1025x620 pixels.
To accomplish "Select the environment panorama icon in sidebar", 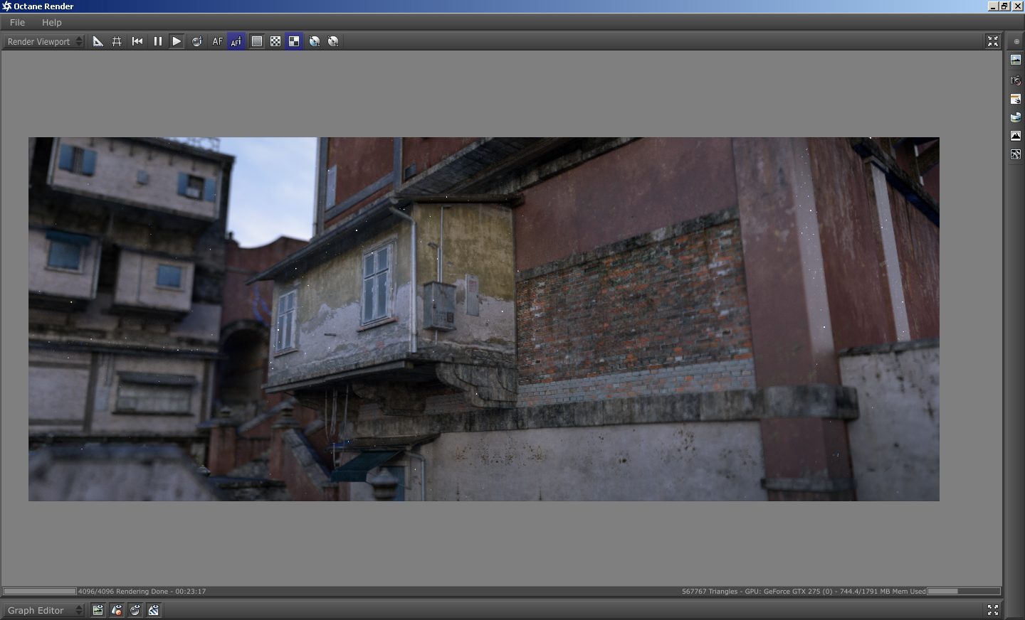I will point(1016,117).
